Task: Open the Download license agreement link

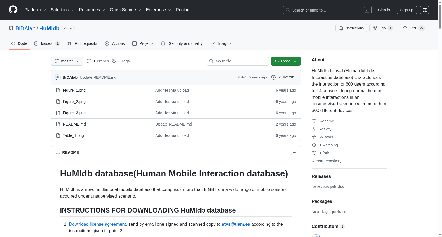Action: click(98, 224)
